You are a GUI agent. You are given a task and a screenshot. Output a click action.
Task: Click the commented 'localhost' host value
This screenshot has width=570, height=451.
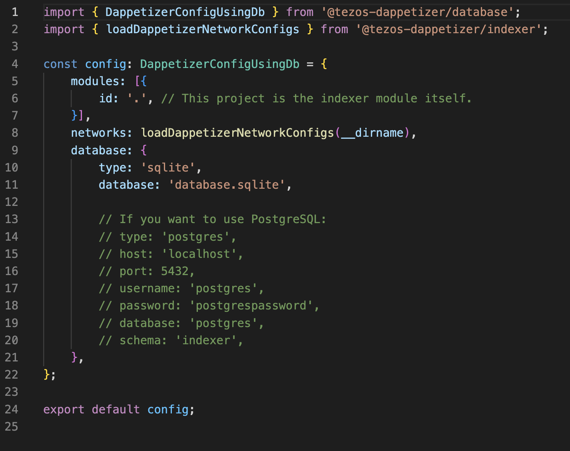(199, 254)
